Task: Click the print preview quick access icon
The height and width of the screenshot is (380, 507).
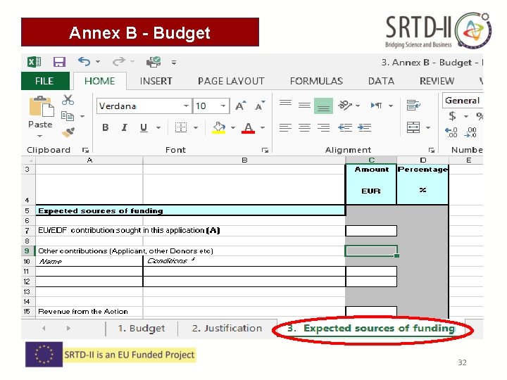Action: [x=154, y=62]
